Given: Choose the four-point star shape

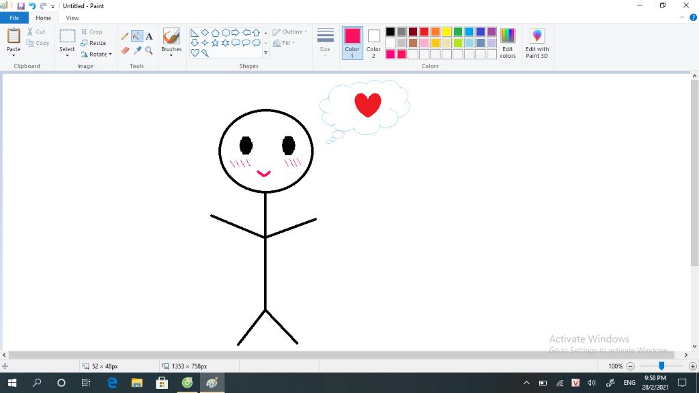Looking at the screenshot, I should coord(205,43).
